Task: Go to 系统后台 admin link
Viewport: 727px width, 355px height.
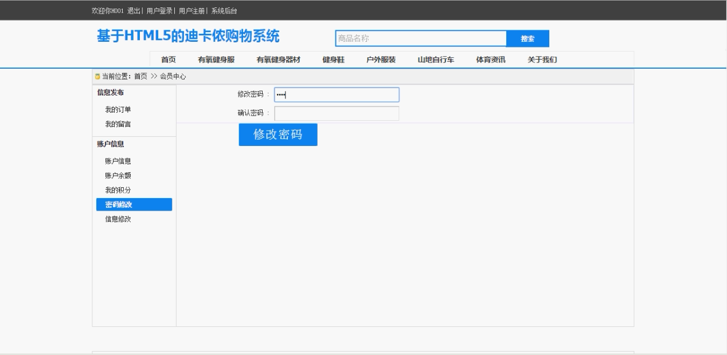Action: tap(224, 11)
